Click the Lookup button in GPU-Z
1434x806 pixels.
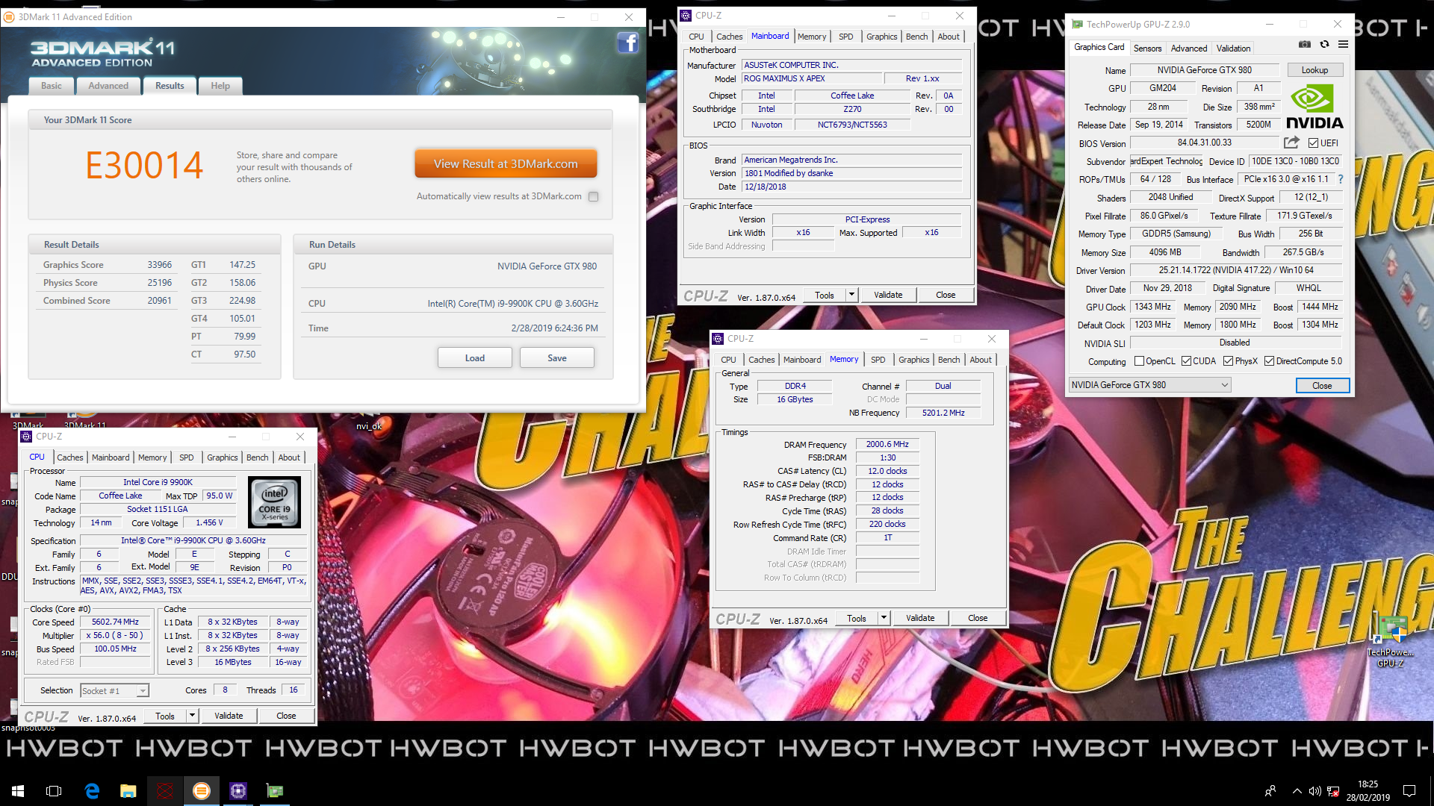coord(1314,70)
